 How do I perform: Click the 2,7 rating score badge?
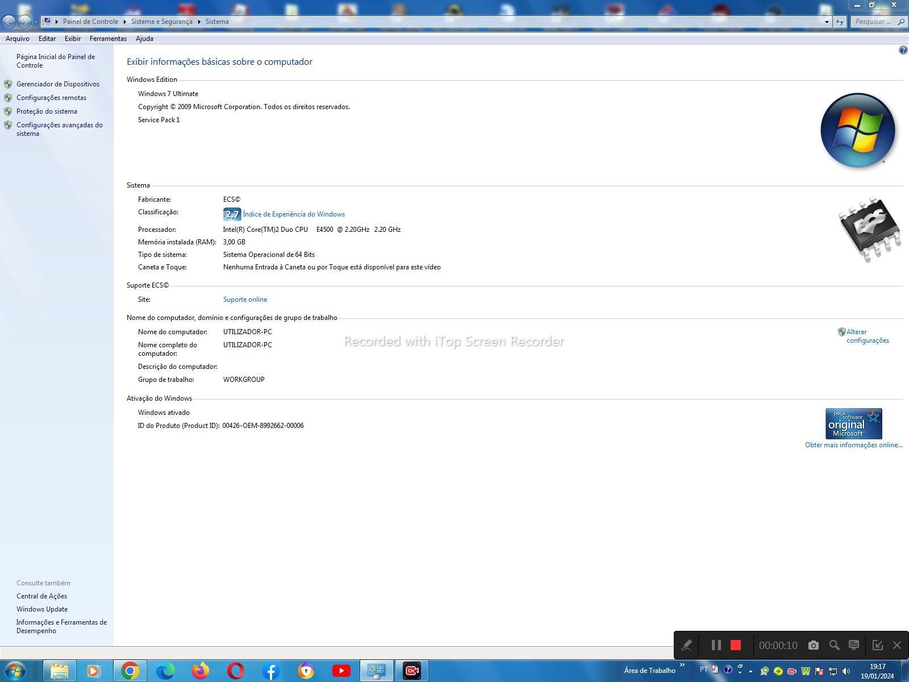point(232,214)
